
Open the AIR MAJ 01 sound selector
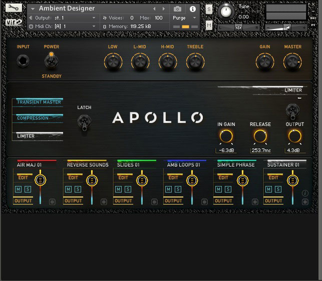click(x=37, y=164)
